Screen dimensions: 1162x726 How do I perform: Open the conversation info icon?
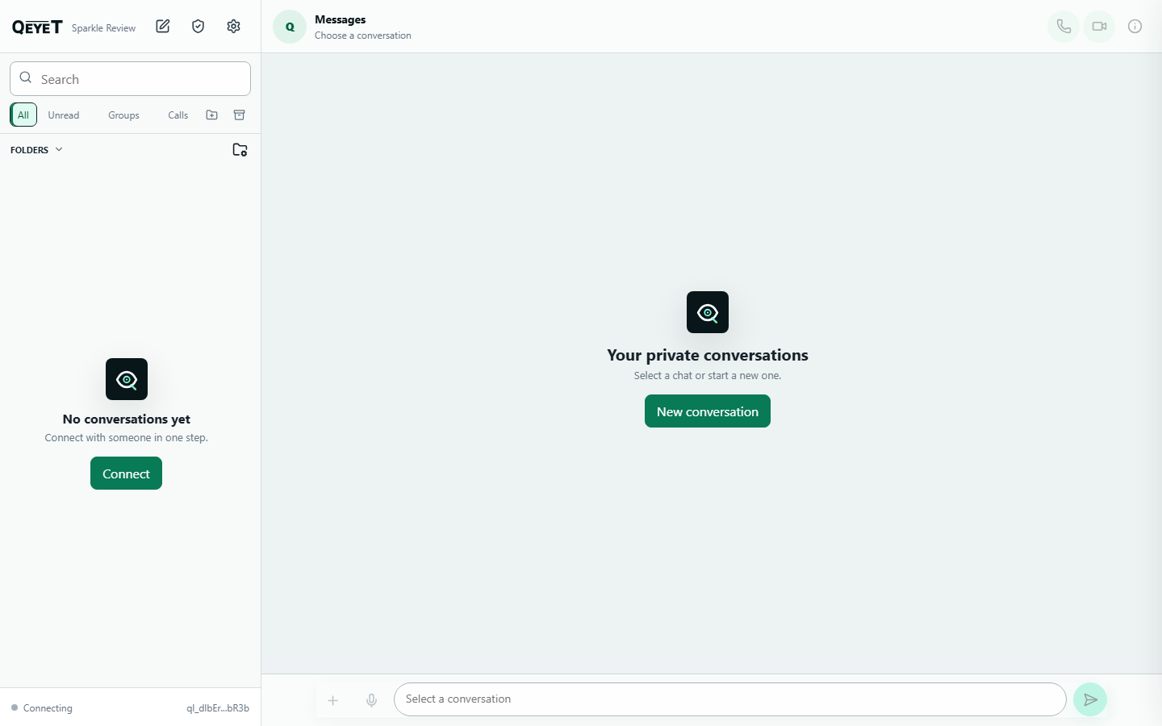pyautogui.click(x=1135, y=27)
